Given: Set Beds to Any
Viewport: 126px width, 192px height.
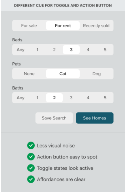Looking at the screenshot, I should coord(21,49).
